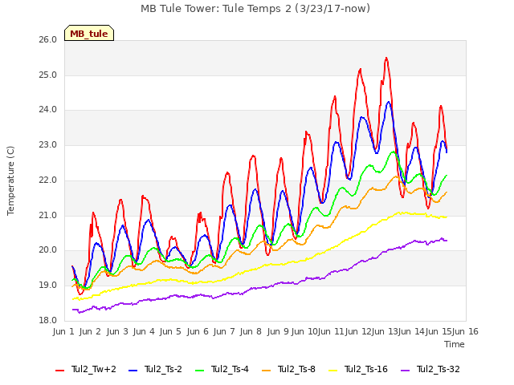Image resolution: width=514 pixels, height=385 pixels.
Task: Click the Jun 7 x-axis label
Action: pyautogui.click(x=224, y=331)
